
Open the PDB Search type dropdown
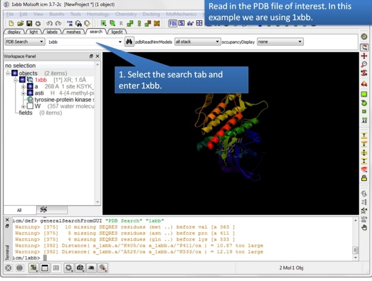pos(24,42)
